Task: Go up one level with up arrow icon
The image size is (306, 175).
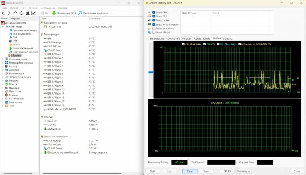Action: click(15, 13)
